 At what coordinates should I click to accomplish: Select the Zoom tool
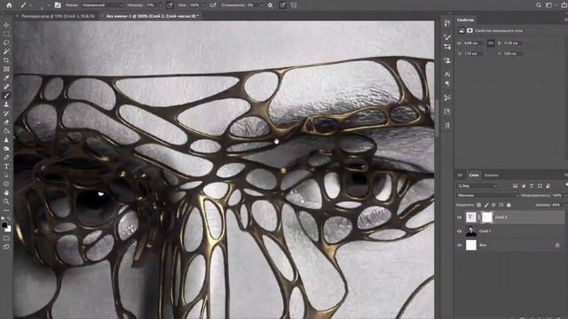[x=6, y=201]
